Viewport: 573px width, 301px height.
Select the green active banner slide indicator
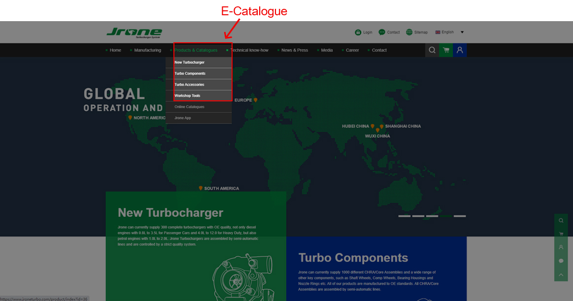[x=446, y=216]
